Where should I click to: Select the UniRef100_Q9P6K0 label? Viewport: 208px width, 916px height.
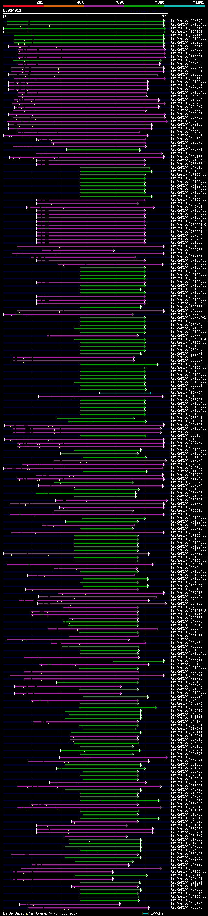[x=187, y=460]
